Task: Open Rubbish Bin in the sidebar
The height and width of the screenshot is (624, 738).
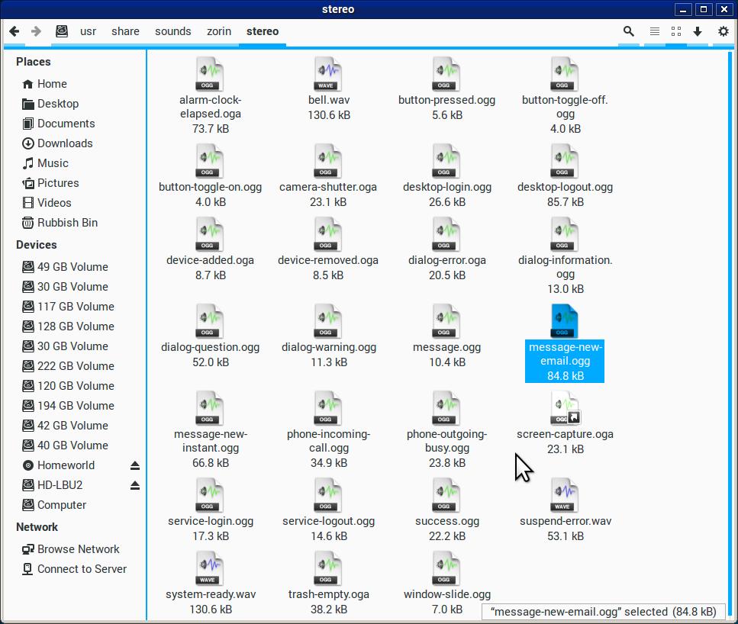Action: [x=67, y=223]
